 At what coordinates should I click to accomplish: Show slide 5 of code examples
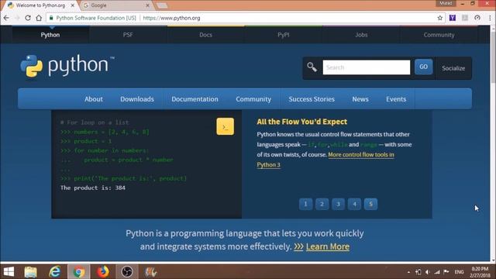(370, 204)
